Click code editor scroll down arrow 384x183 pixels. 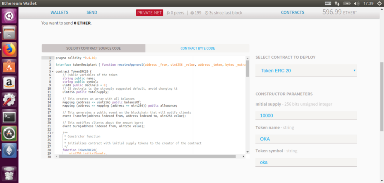click(247, 152)
